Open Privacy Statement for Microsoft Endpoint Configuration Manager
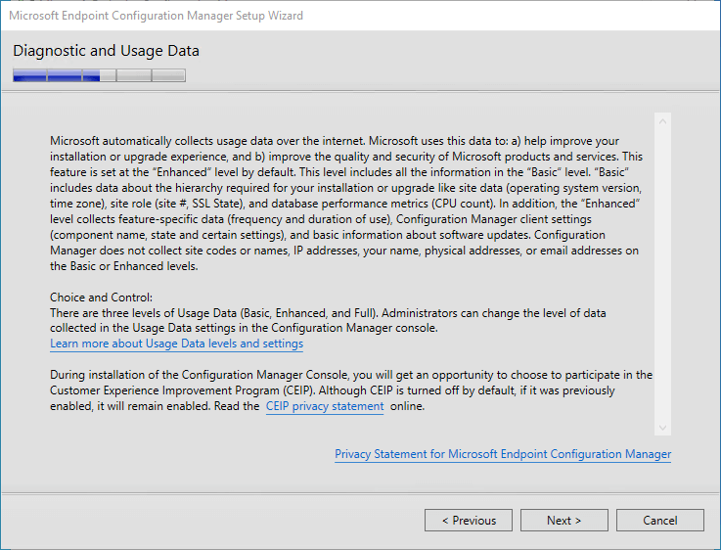This screenshot has width=721, height=550. [x=503, y=454]
